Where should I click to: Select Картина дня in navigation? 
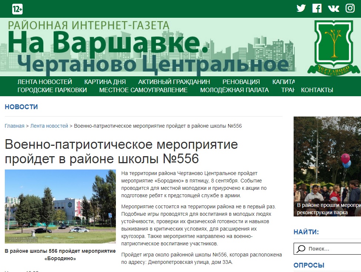tap(105, 82)
